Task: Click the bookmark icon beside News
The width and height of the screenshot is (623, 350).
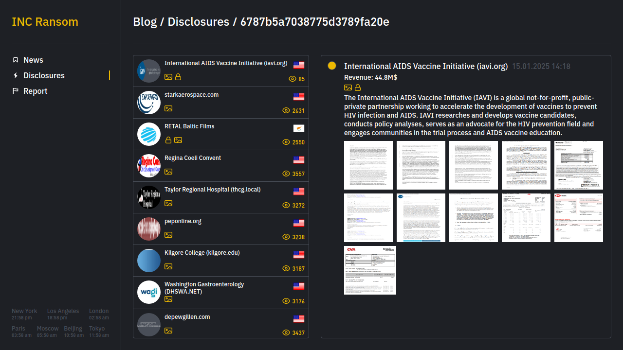Action: pos(16,60)
